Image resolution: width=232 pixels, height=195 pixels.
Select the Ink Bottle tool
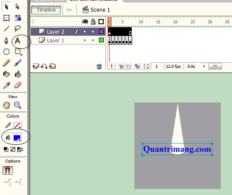coord(6,74)
